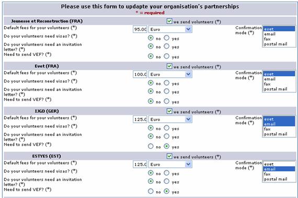Click the default fees field for Evet (FRA)
The height and width of the screenshot is (198, 298).
[140, 74]
